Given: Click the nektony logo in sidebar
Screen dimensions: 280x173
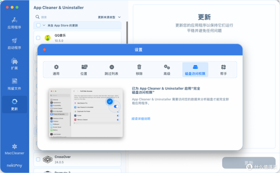Looking at the screenshot, I should point(15,165).
